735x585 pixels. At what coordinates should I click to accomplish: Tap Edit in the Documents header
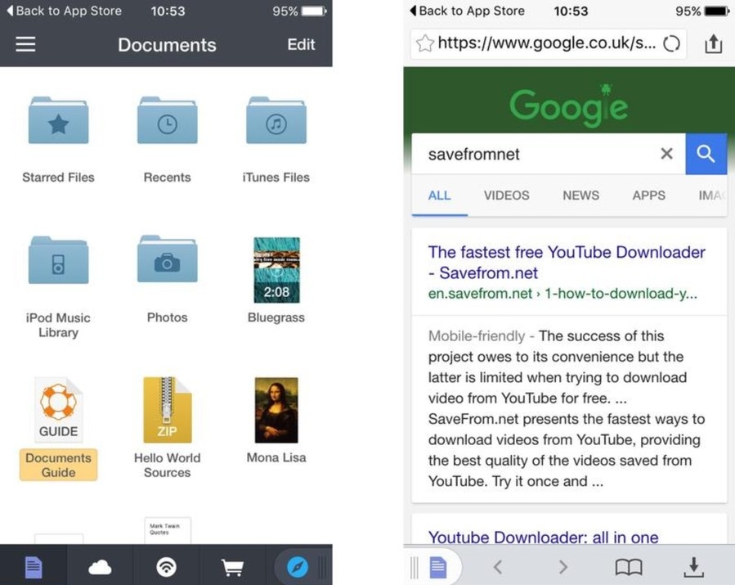[301, 44]
